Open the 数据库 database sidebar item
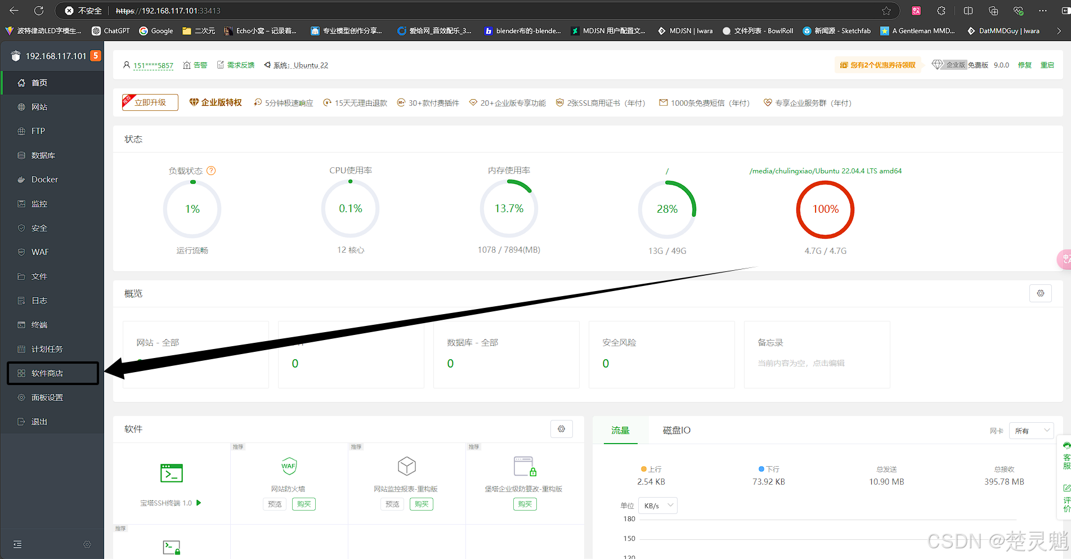This screenshot has width=1071, height=559. [x=52, y=155]
